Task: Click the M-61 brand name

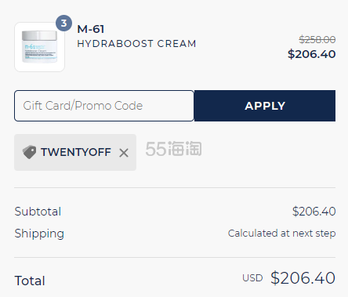Action: tap(91, 29)
